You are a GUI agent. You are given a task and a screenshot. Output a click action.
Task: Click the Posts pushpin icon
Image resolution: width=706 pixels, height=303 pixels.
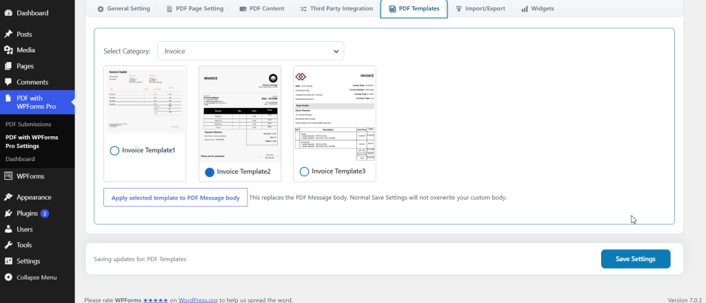[x=8, y=34]
